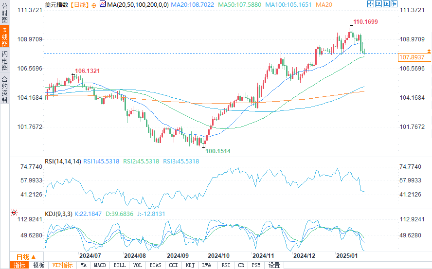Click the orange triangle marker above 107.8937
The image size is (432, 269).
(x=429, y=51)
